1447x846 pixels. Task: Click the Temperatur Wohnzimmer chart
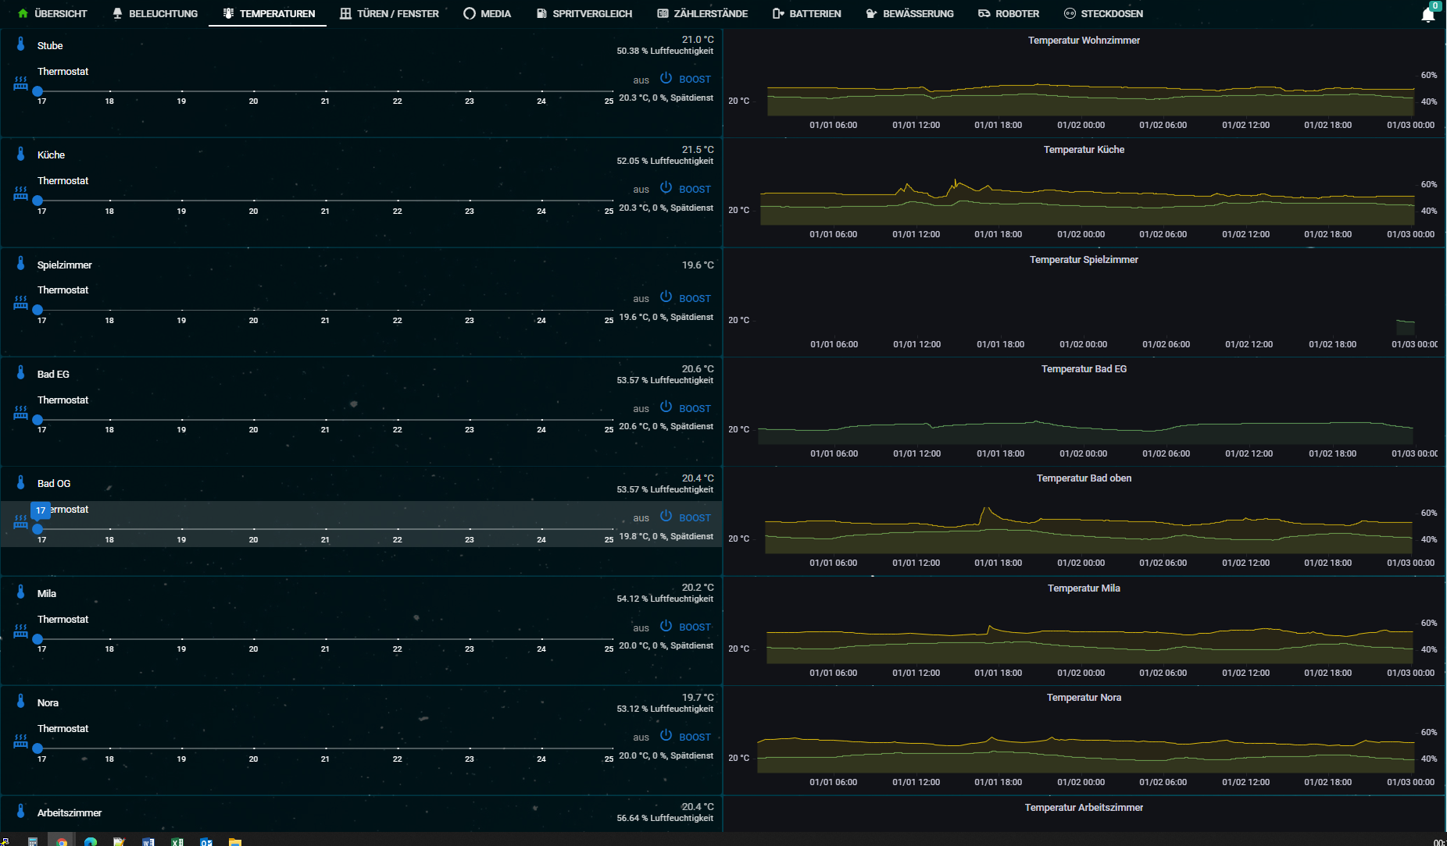point(1084,84)
